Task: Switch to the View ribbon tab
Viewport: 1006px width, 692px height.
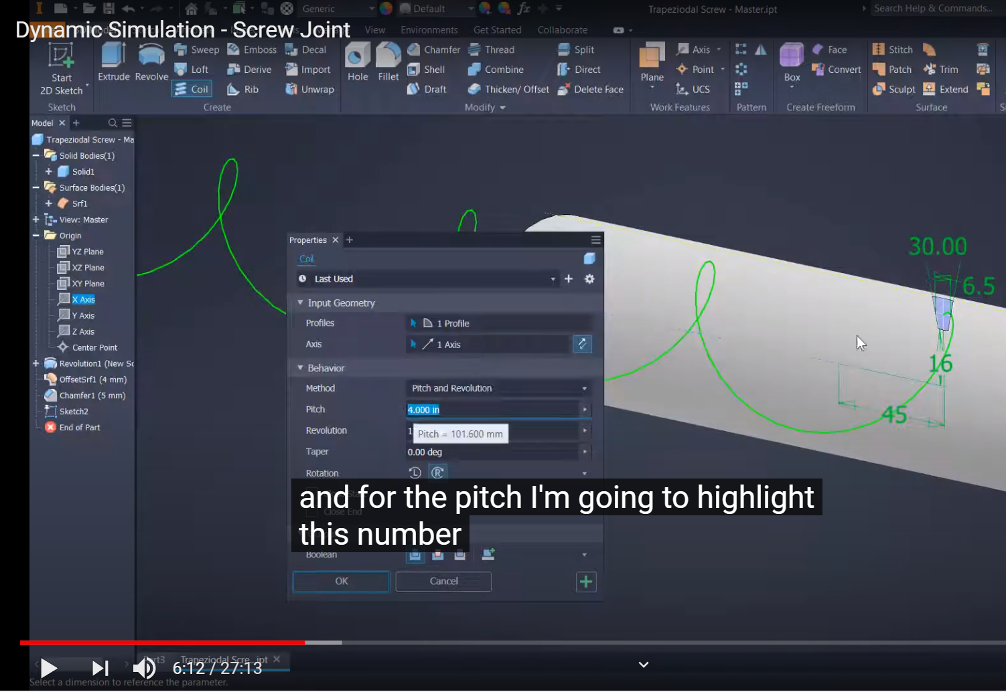Action: pyautogui.click(x=375, y=29)
